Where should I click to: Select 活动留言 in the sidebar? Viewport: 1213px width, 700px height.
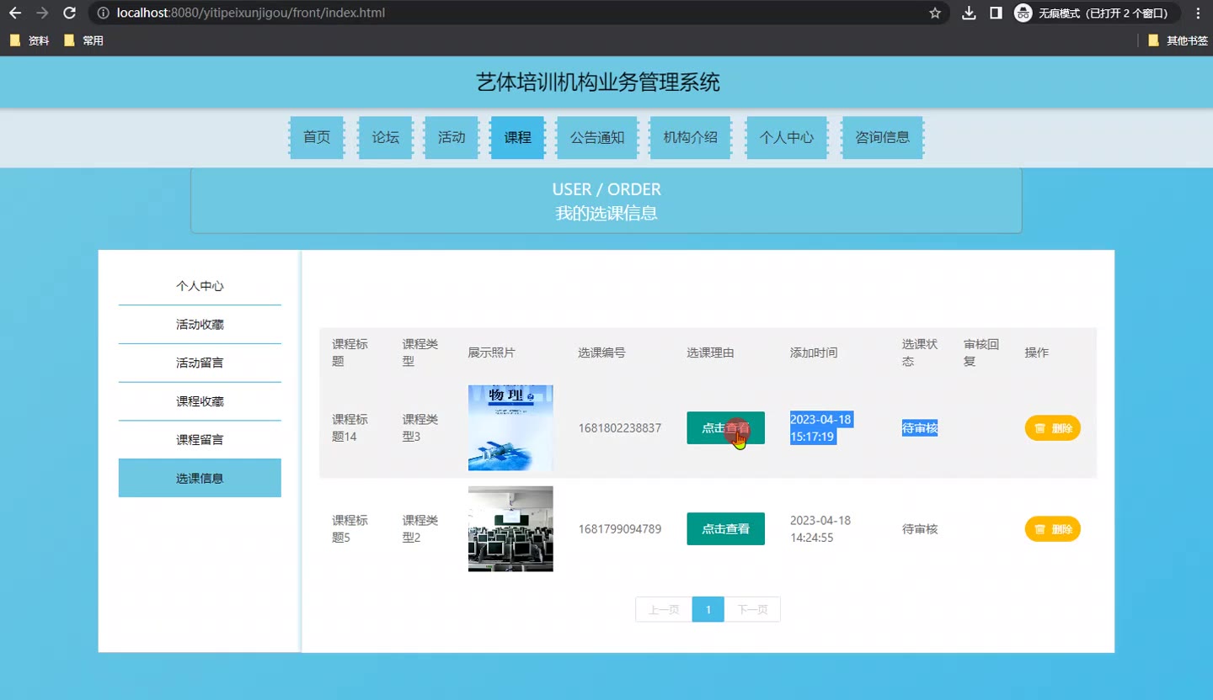[200, 363]
